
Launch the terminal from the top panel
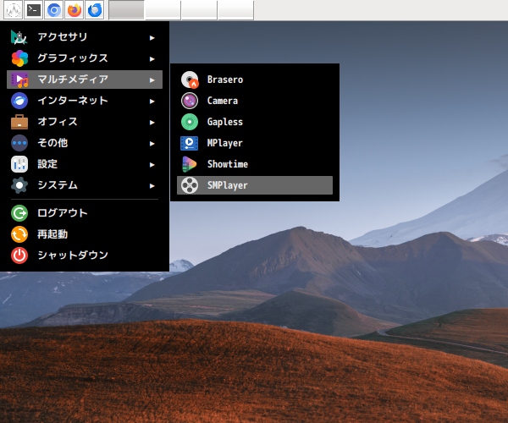point(34,10)
